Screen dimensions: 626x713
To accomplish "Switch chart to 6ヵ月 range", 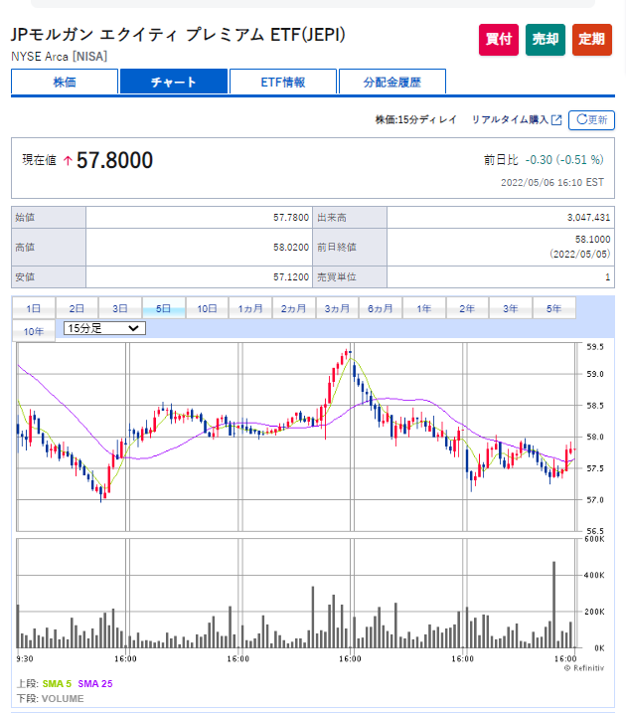I will coord(381,308).
